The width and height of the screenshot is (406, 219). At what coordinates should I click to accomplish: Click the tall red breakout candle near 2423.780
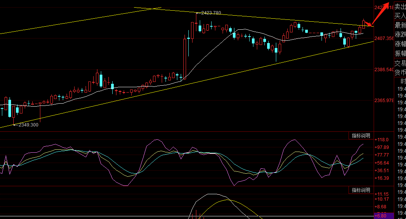[185, 59]
